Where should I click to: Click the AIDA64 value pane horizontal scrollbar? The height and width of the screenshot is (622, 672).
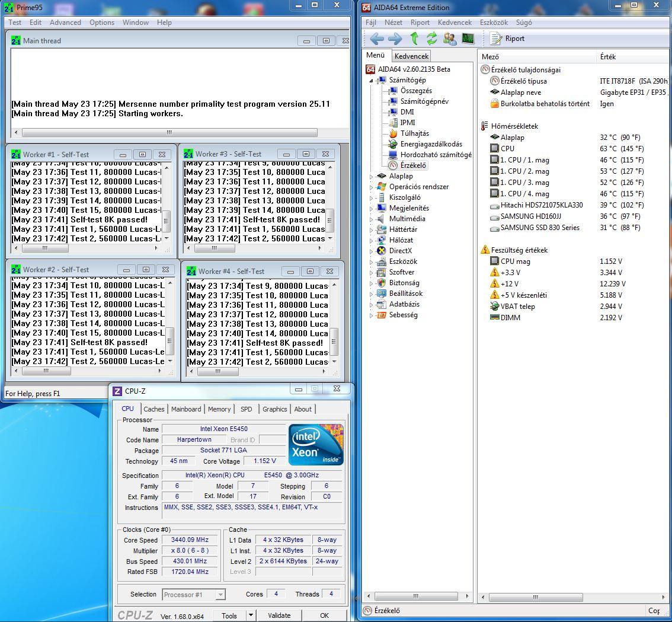[536, 597]
